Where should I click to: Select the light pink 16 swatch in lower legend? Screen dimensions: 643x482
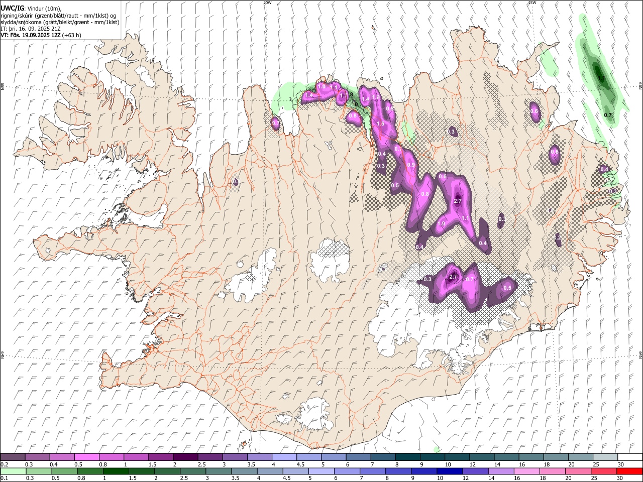tap(527, 471)
